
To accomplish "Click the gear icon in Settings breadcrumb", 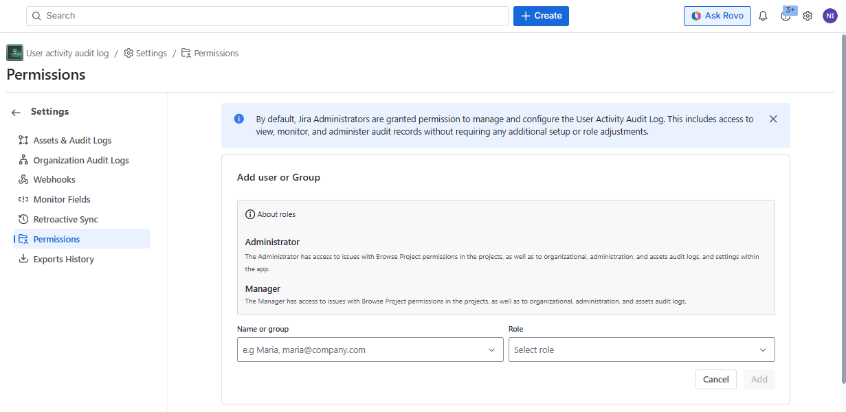I will tap(129, 53).
